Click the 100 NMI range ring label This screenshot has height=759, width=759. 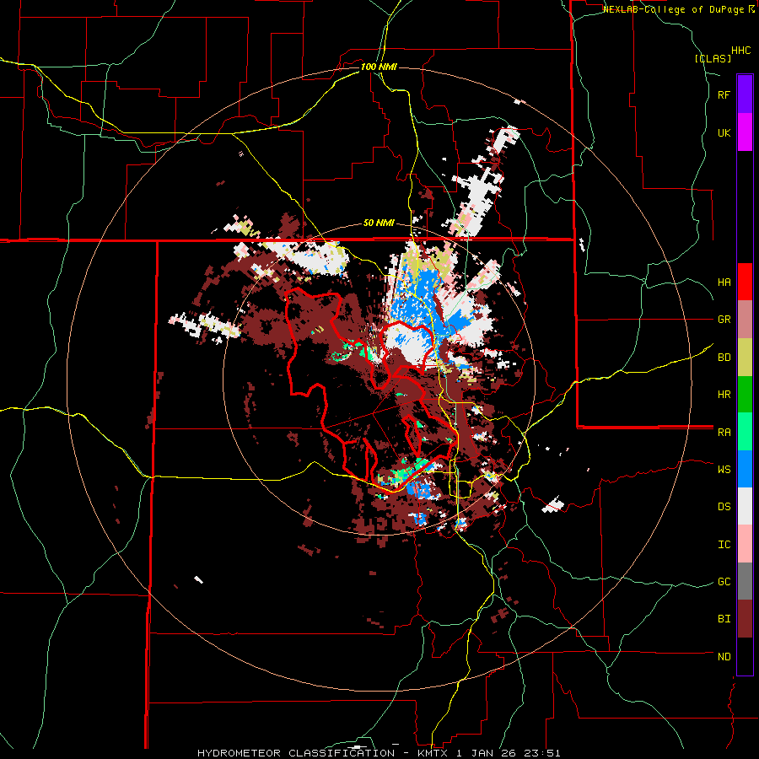379,67
